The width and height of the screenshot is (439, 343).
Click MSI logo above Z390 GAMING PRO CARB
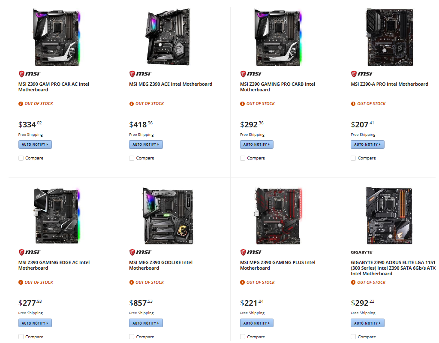coord(251,74)
